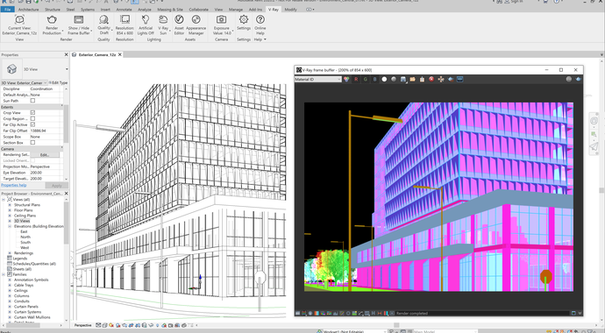Click the track mouse crosshair icon in frame buffer

[441, 79]
